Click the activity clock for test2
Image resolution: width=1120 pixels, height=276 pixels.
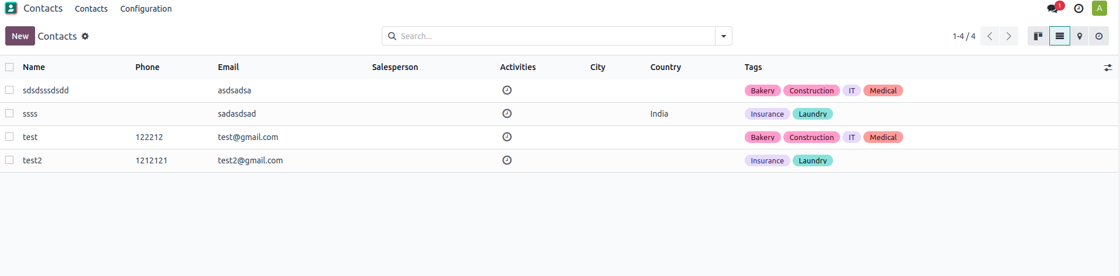pos(507,160)
